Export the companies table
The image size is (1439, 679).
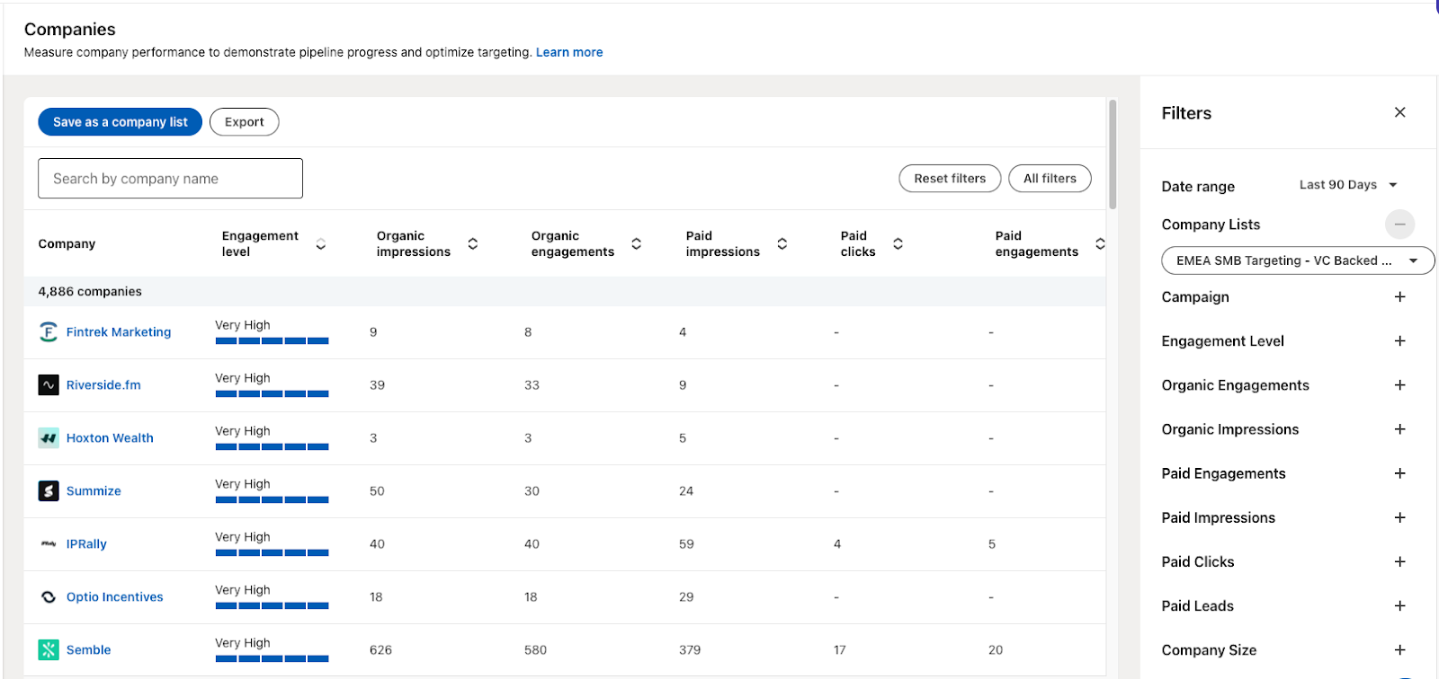click(x=244, y=122)
